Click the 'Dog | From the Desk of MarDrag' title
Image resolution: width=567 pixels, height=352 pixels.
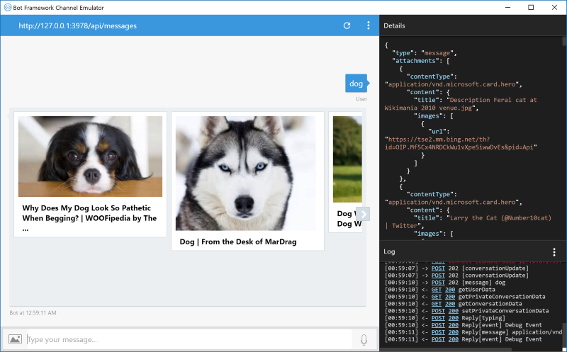tap(238, 242)
